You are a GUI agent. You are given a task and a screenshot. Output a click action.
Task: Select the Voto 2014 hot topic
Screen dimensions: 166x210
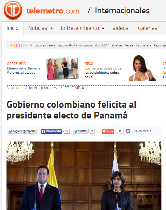102,45
